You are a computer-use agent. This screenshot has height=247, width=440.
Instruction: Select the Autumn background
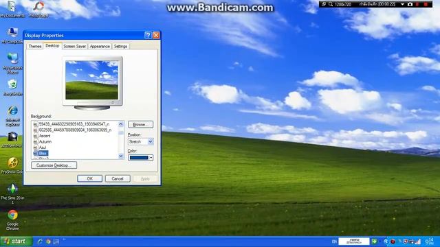coord(45,142)
